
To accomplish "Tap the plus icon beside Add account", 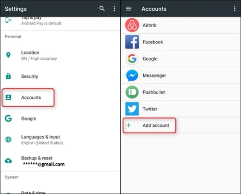I will pyautogui.click(x=129, y=125).
